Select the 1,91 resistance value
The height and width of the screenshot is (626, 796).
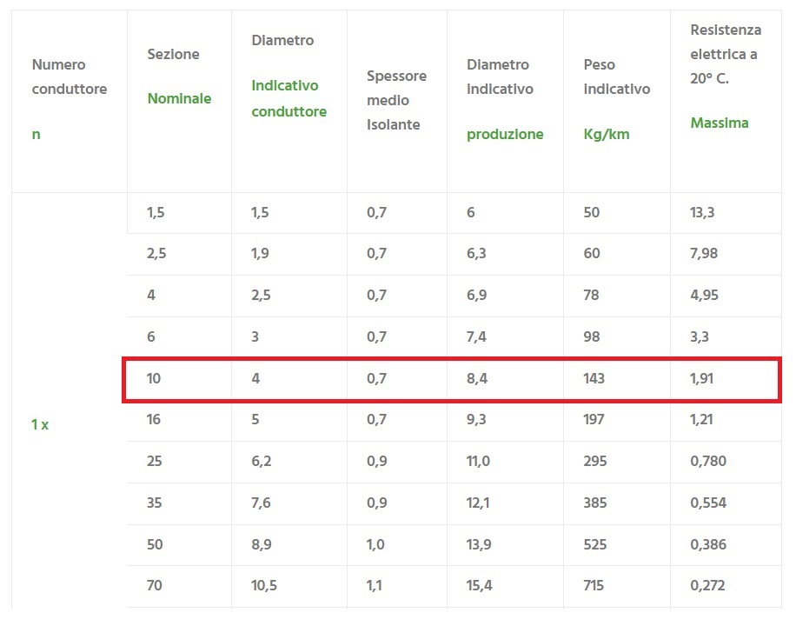(703, 378)
